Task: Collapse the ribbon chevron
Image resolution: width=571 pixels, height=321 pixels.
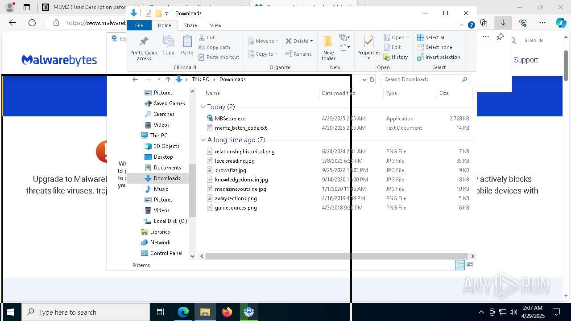Action: (x=462, y=25)
